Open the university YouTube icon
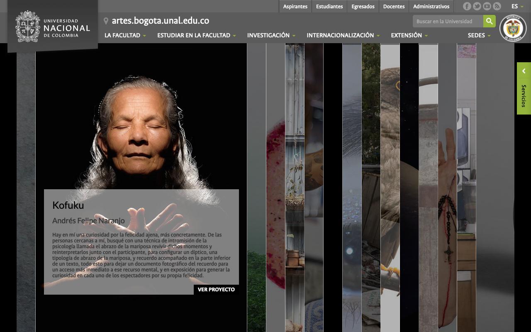531x332 pixels. point(487,6)
